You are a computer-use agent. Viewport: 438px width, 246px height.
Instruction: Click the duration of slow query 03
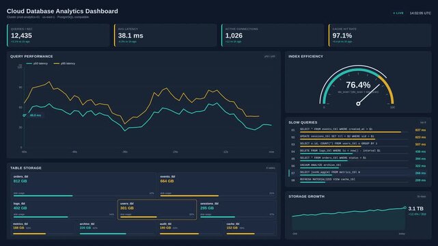point(420,144)
